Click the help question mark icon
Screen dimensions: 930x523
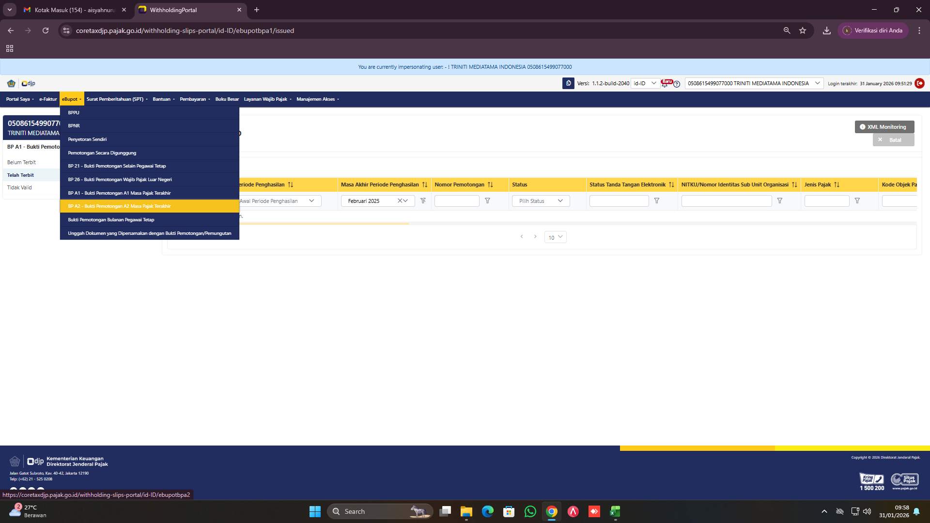pyautogui.click(x=677, y=84)
